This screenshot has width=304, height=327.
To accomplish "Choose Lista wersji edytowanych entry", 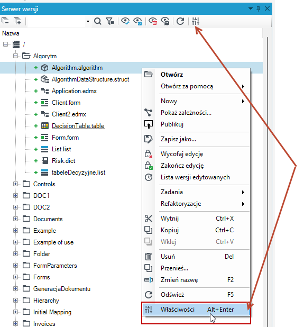I will 196,177.
